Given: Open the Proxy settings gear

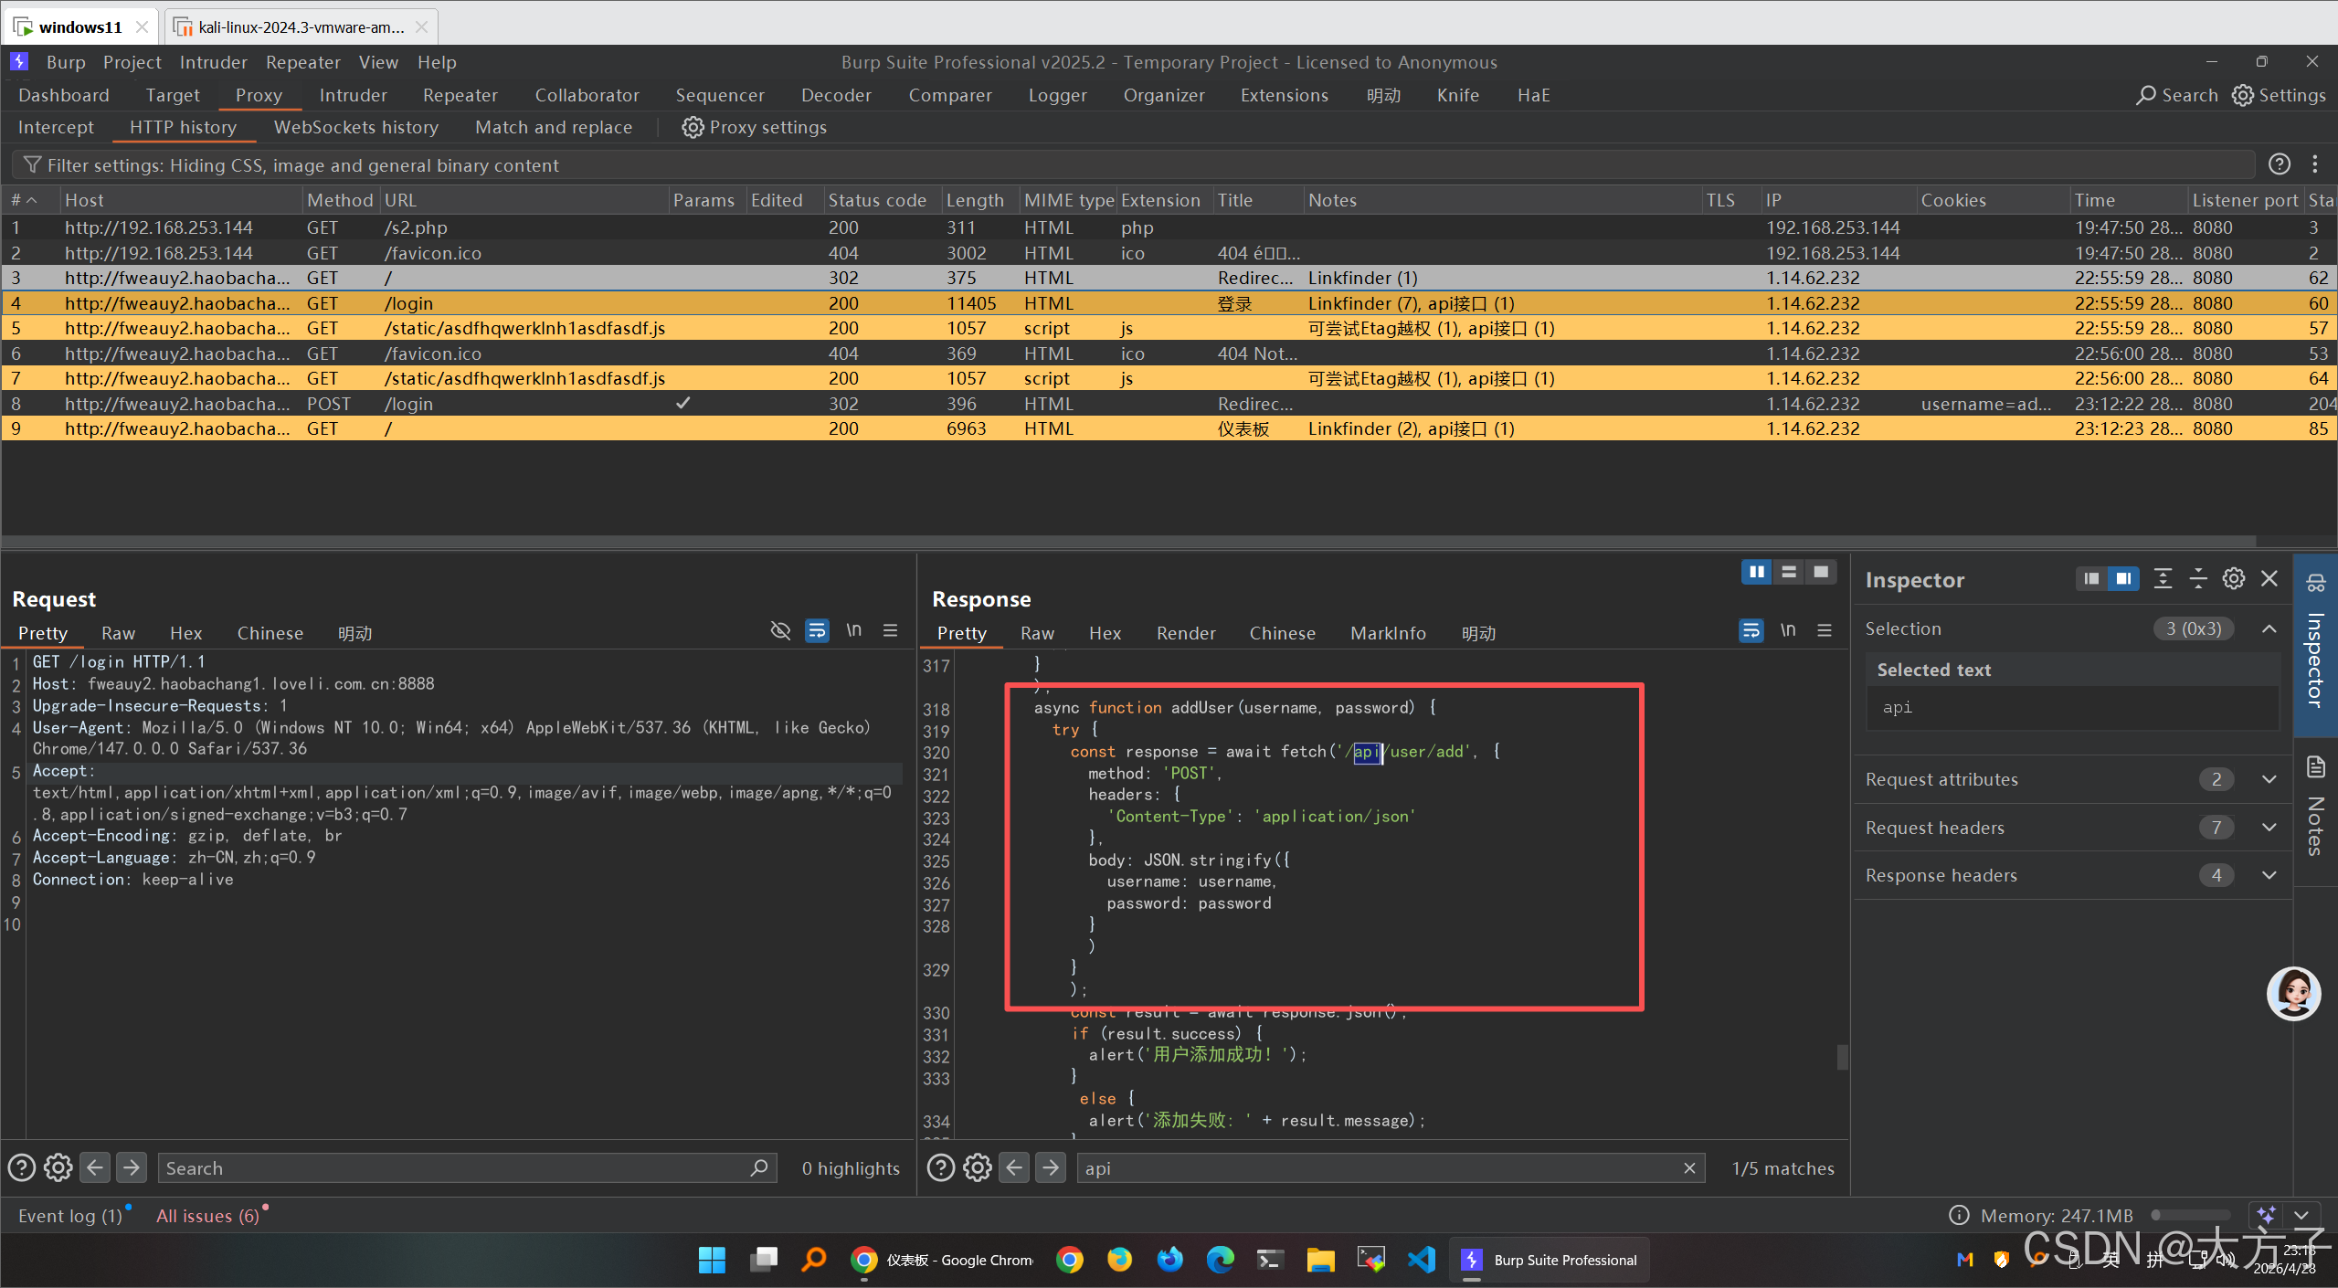Looking at the screenshot, I should pyautogui.click(x=693, y=127).
